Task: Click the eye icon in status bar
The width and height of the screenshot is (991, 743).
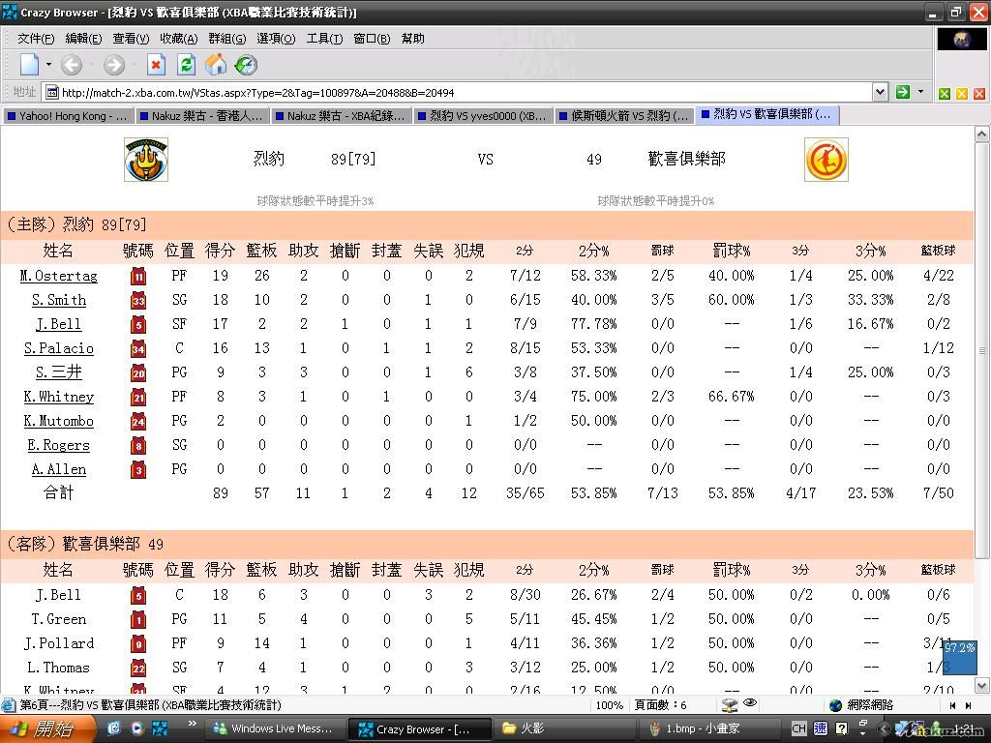Action: click(750, 703)
